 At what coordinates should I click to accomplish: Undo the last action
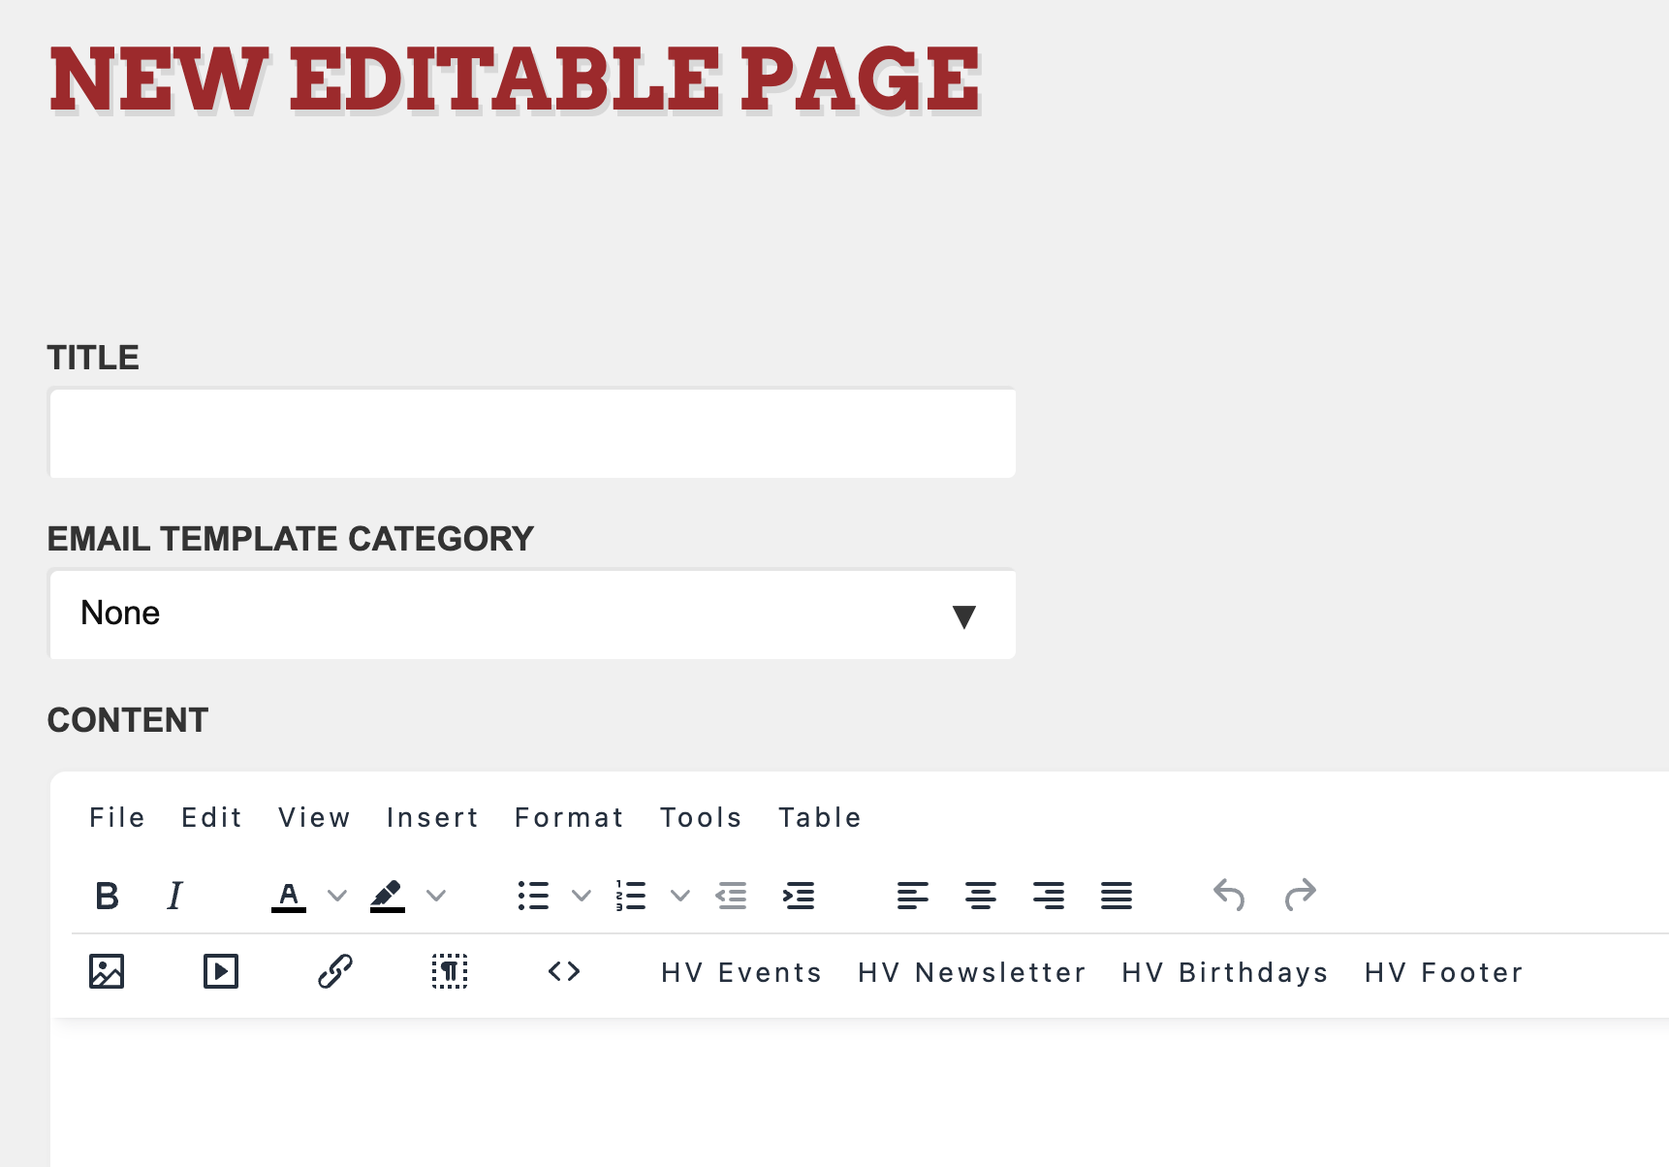click(1229, 896)
